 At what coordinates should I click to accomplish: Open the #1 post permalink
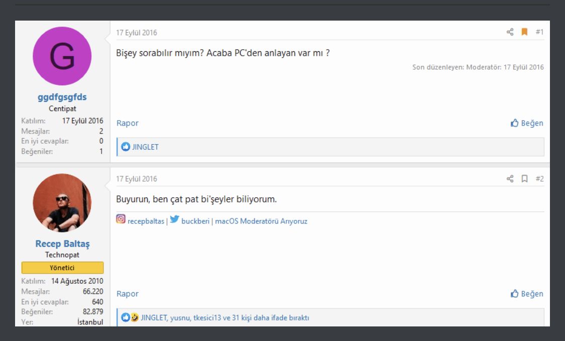point(539,32)
